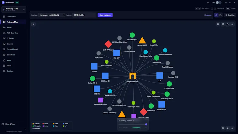Select the HikVision-CAM-WHse node
The height and width of the screenshot is (134, 238).
click(x=119, y=38)
